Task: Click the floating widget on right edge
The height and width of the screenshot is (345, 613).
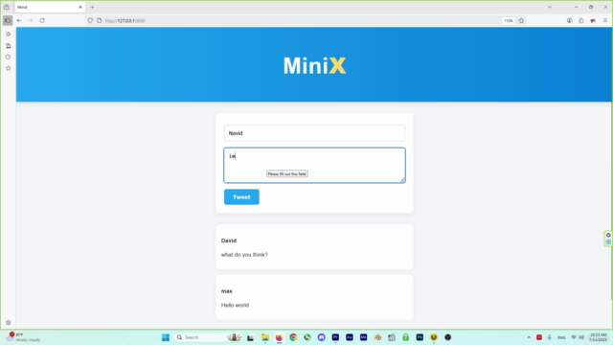Action: 608,239
